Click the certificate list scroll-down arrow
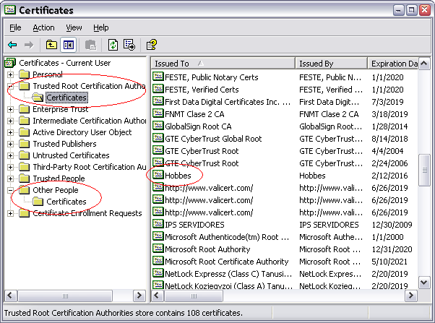The height and width of the screenshot is (323, 435). (x=424, y=284)
